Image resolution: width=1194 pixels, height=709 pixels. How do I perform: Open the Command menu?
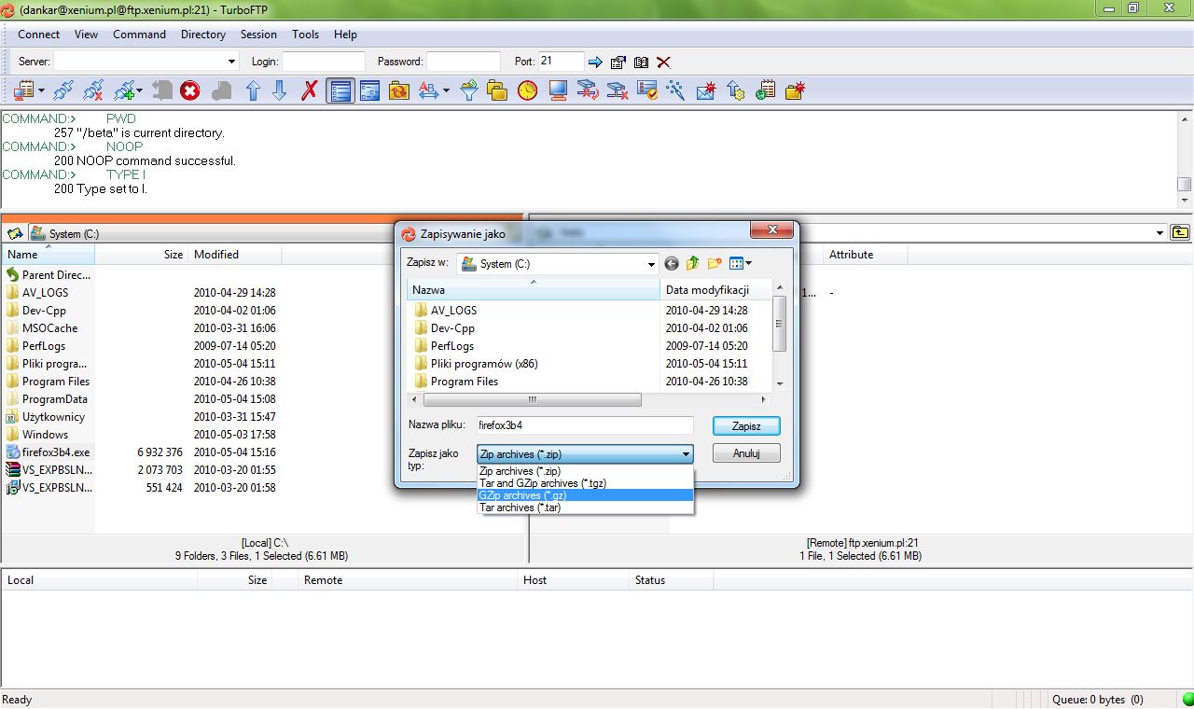[140, 35]
